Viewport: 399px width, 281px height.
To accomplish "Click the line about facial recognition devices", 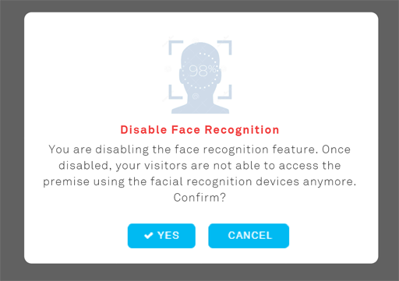I will [x=199, y=181].
